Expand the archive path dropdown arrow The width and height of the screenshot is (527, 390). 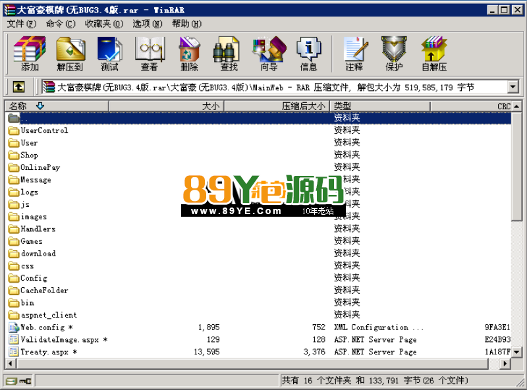coord(513,87)
